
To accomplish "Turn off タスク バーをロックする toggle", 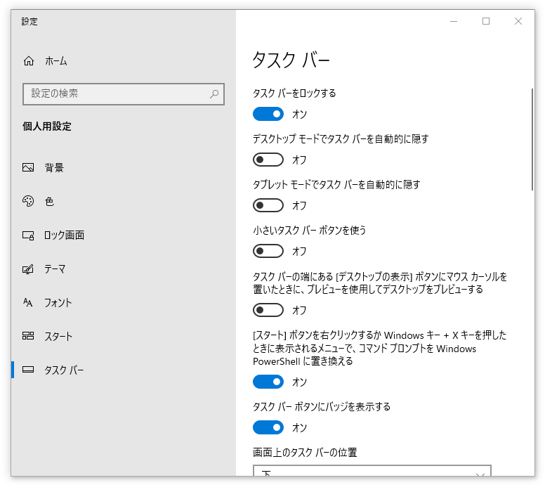I will 268,114.
